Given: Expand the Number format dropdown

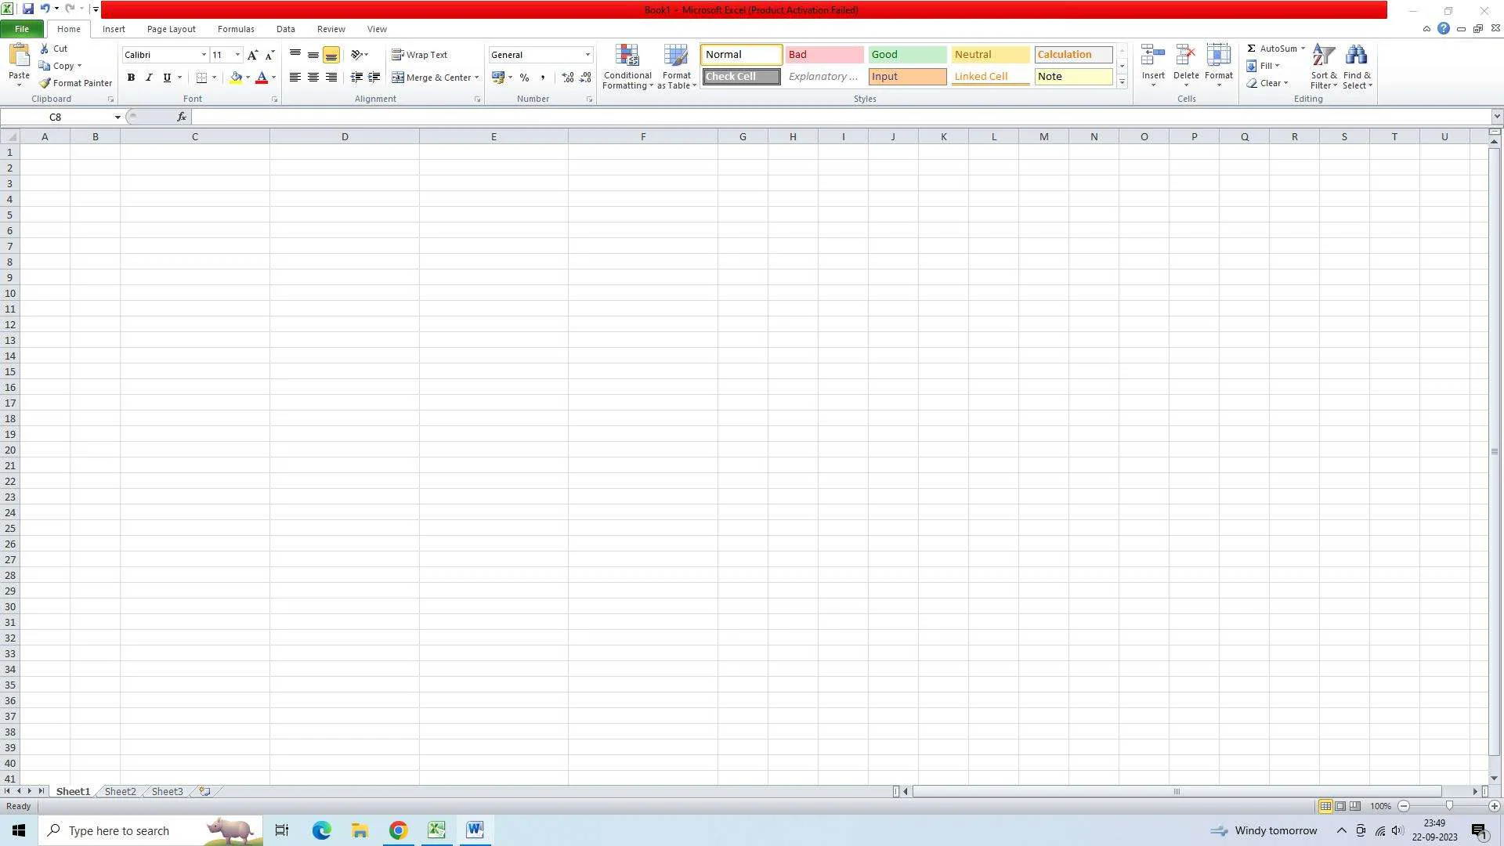Looking at the screenshot, I should (587, 54).
